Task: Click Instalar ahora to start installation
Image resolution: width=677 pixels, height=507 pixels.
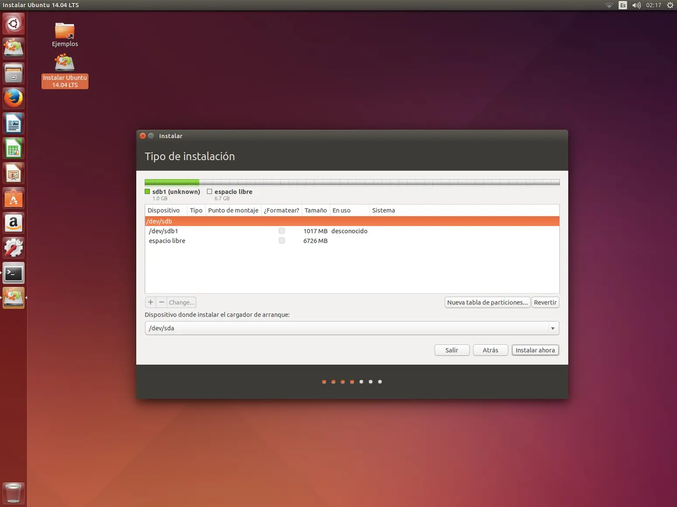Action: tap(535, 350)
